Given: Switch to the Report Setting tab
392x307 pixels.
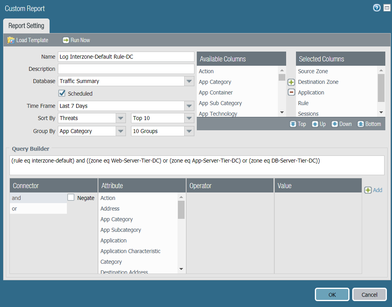Looking at the screenshot, I should point(26,26).
